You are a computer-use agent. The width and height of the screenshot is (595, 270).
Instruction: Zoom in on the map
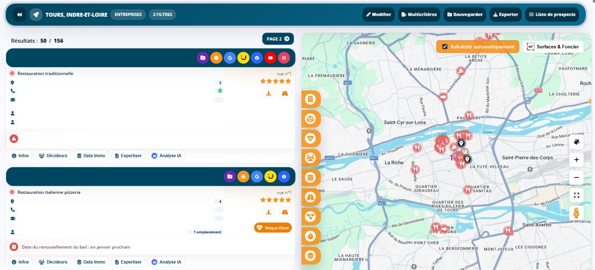pyautogui.click(x=576, y=160)
